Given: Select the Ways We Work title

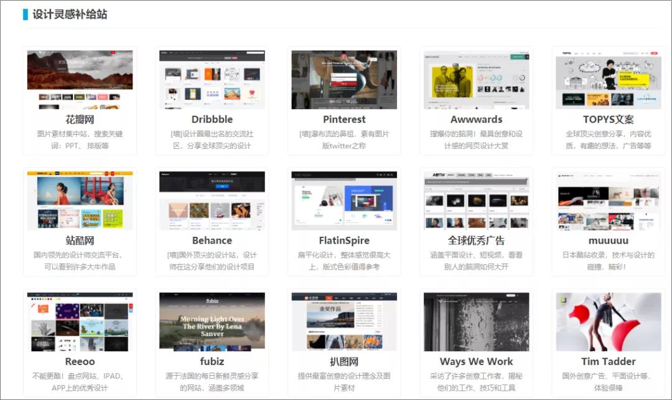Looking at the screenshot, I should [475, 361].
